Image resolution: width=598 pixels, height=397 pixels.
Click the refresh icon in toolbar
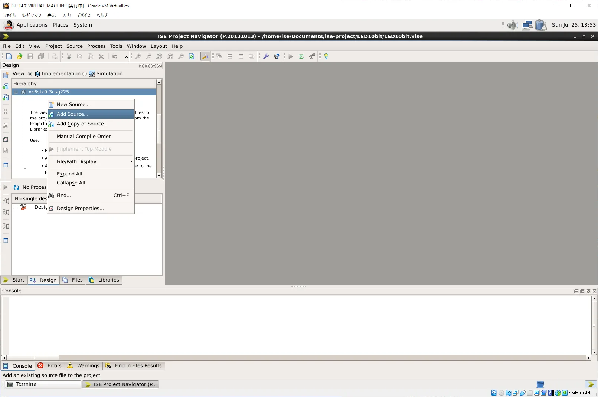pyautogui.click(x=192, y=56)
